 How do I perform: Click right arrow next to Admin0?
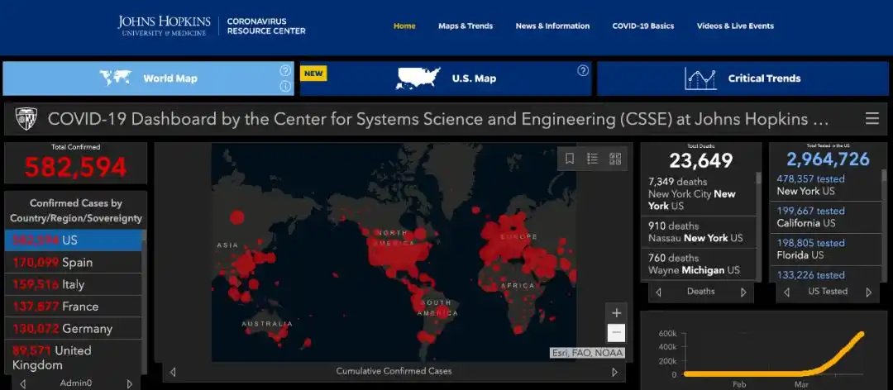(x=129, y=383)
